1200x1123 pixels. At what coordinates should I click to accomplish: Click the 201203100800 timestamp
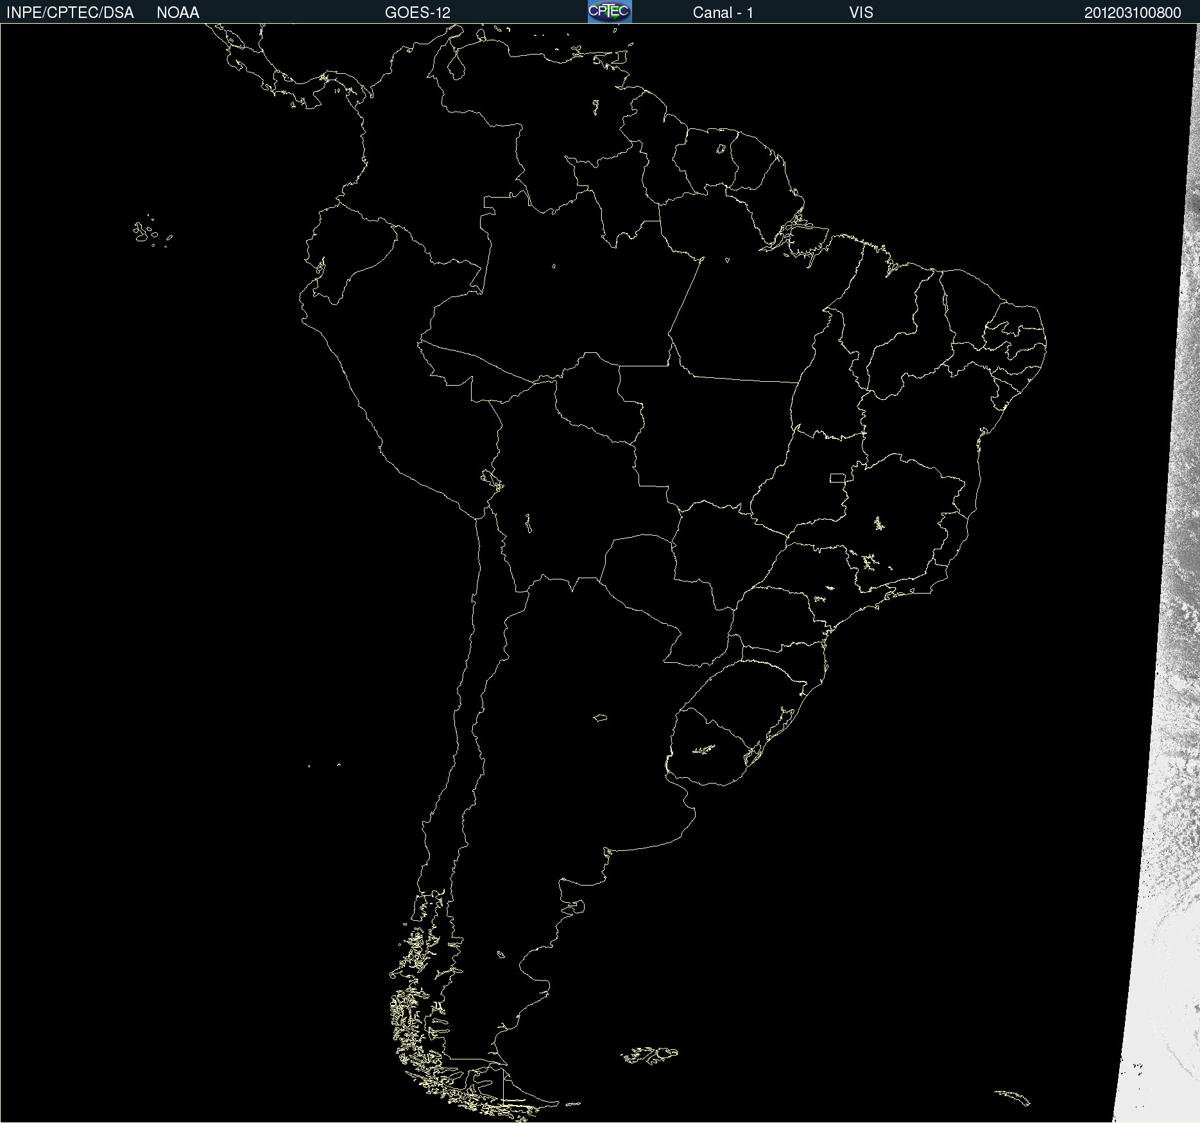(x=1133, y=13)
